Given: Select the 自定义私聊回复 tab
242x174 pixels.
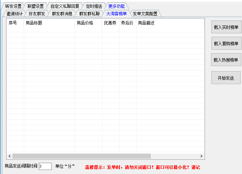Looking at the screenshot, I should (x=65, y=6).
